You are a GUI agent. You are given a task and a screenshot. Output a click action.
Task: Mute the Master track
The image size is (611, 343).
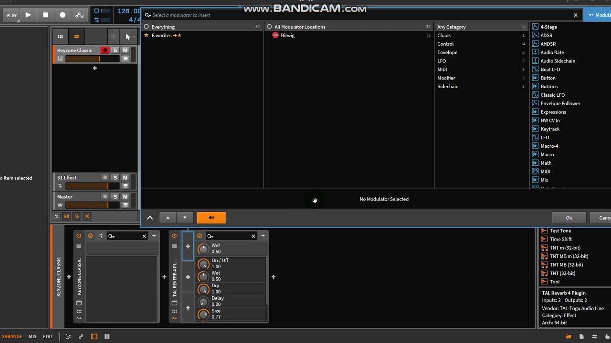[x=125, y=197]
